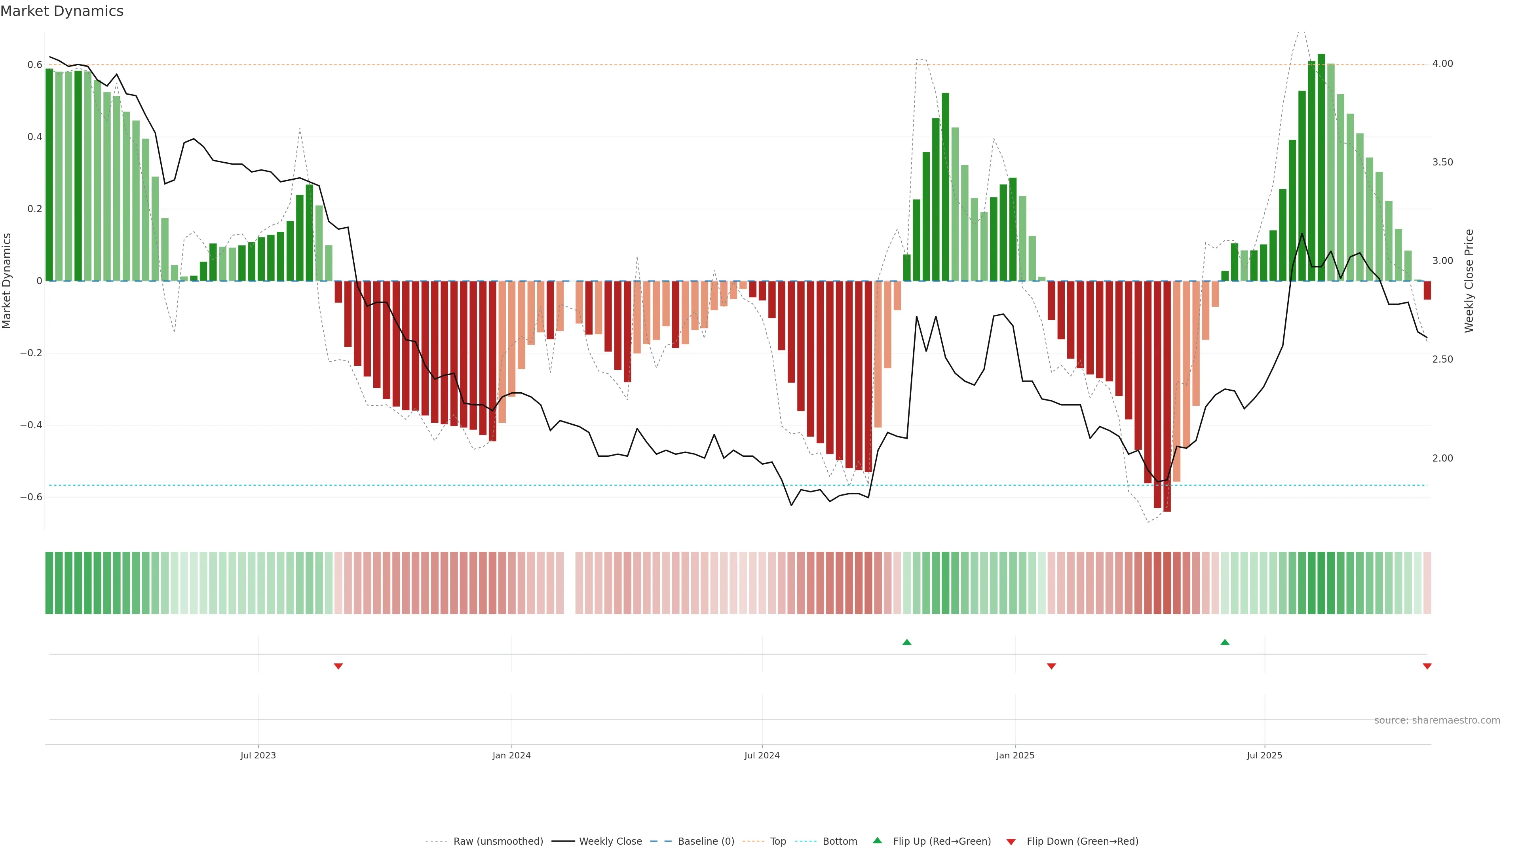Click the Weekly Close Price axis title
The height and width of the screenshot is (855, 1520).
1469,281
